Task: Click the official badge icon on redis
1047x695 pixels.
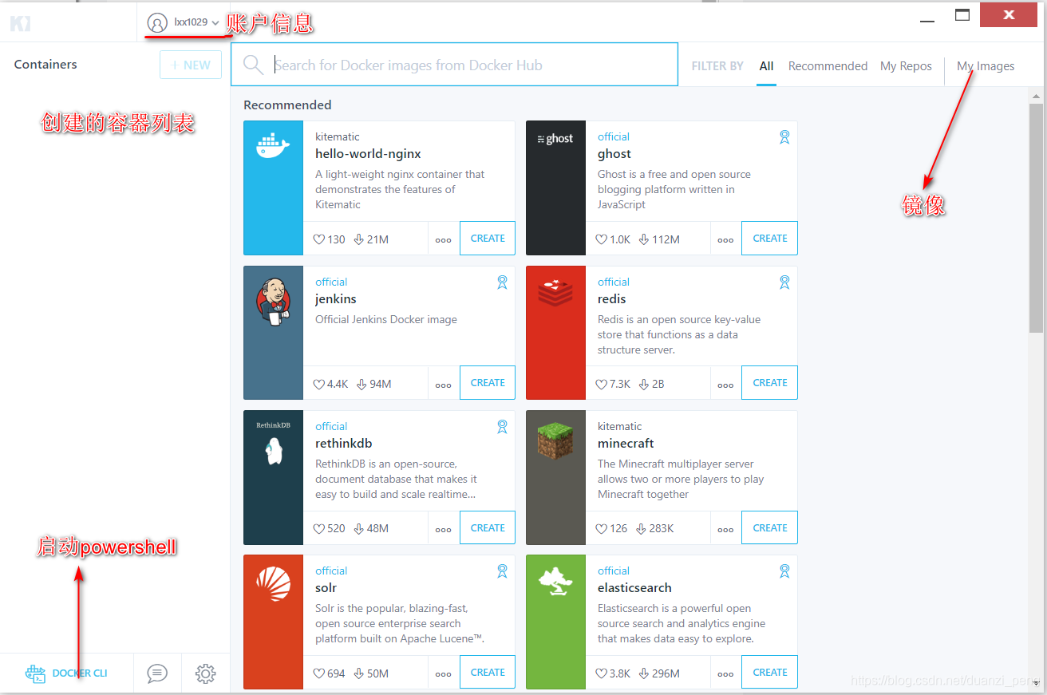Action: [784, 282]
